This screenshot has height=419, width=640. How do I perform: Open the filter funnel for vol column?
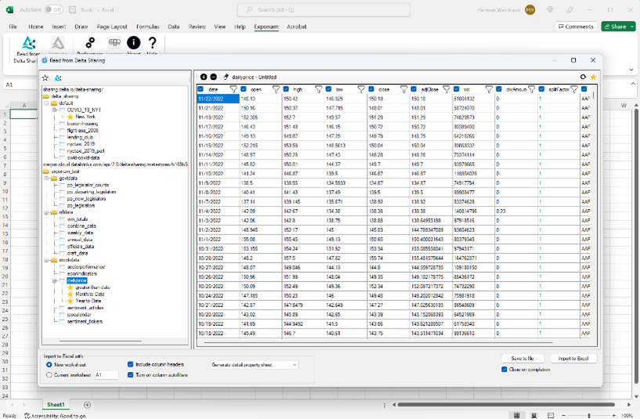pyautogui.click(x=489, y=89)
